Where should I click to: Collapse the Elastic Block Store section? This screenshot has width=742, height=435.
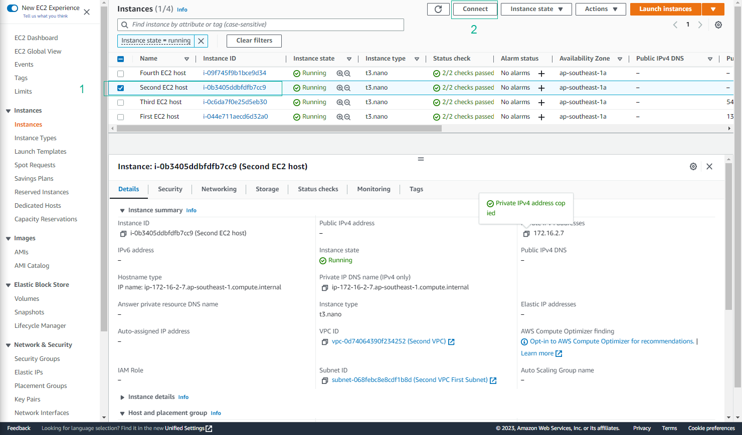[x=8, y=285]
